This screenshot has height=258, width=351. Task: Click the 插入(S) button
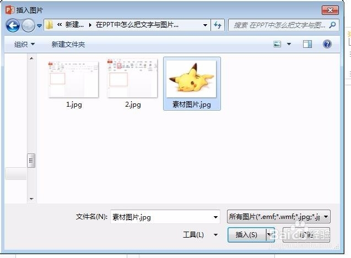247,235
